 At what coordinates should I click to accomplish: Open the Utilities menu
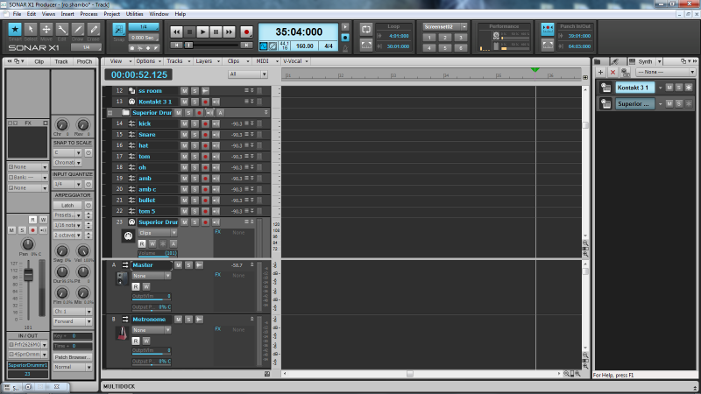(135, 14)
